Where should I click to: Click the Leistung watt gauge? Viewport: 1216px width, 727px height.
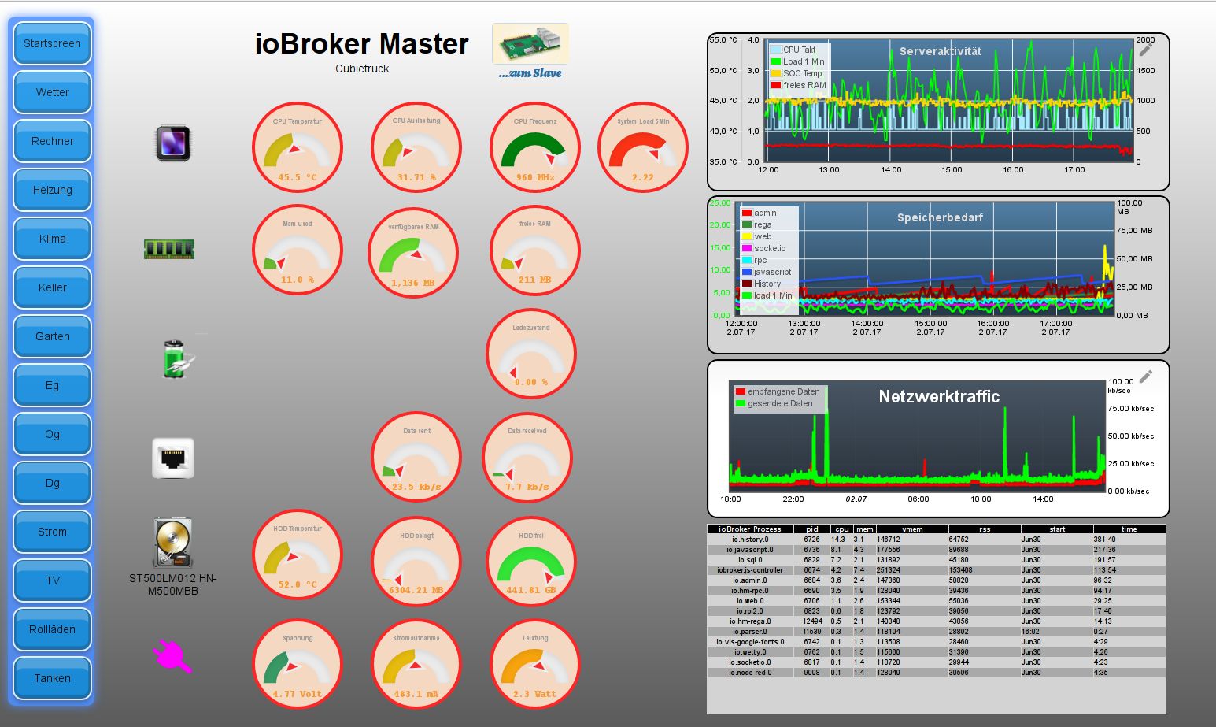(x=535, y=664)
